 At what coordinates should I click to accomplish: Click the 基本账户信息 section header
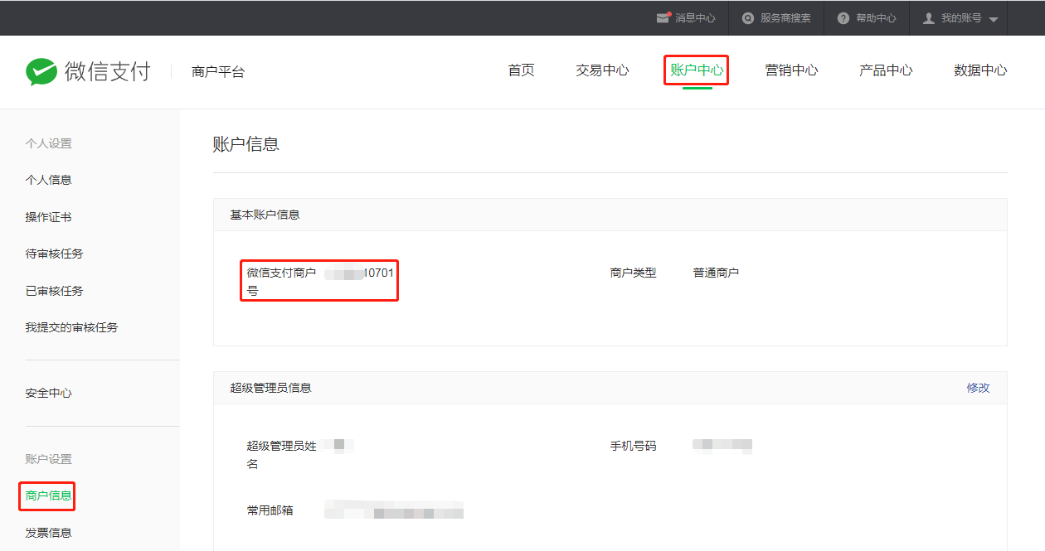[265, 215]
